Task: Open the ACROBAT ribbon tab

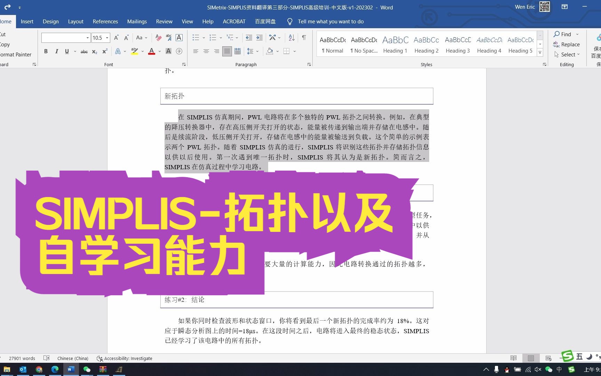Action: pos(234,21)
